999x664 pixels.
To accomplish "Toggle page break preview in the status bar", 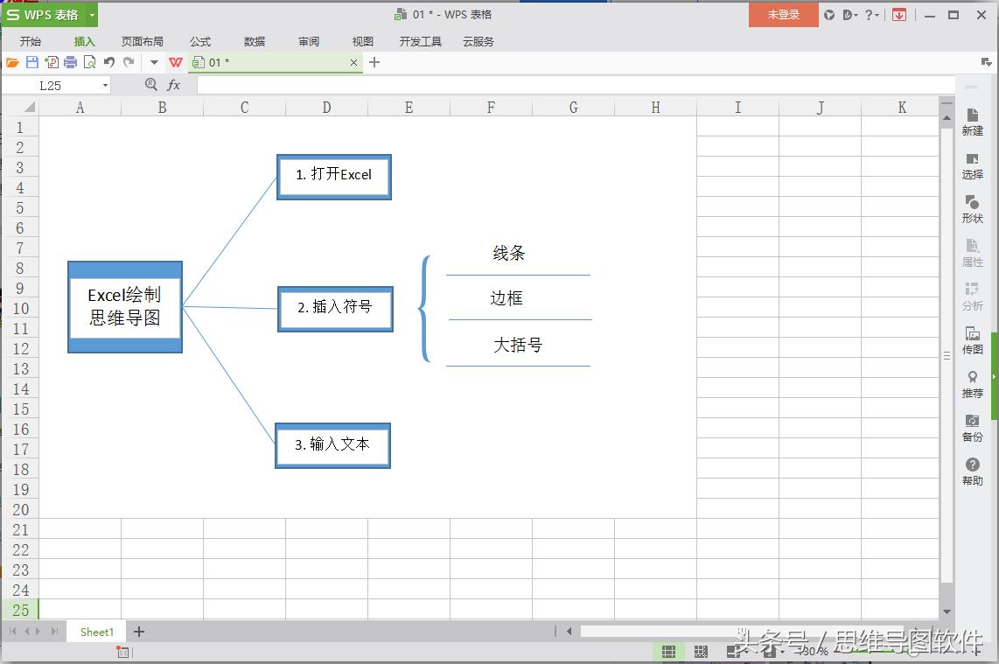I will click(x=700, y=651).
